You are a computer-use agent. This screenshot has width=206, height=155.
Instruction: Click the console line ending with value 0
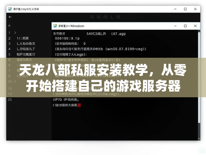pyautogui.click(x=70, y=44)
